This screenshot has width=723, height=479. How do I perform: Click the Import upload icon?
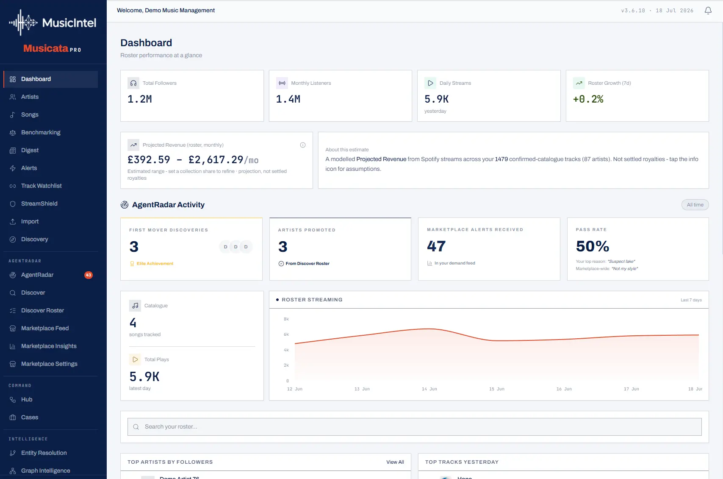pos(13,222)
